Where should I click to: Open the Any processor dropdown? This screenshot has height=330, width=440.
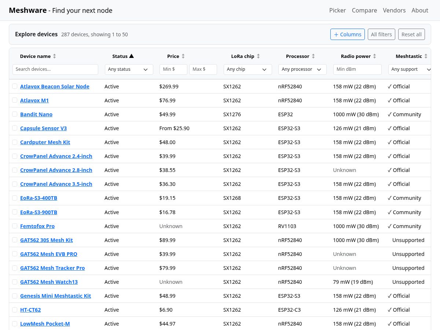pyautogui.click(x=302, y=69)
